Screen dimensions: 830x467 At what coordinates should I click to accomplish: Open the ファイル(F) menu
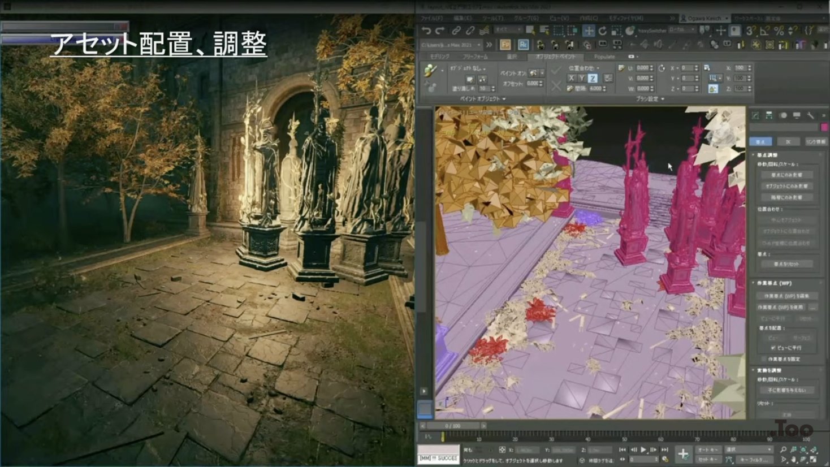point(432,18)
